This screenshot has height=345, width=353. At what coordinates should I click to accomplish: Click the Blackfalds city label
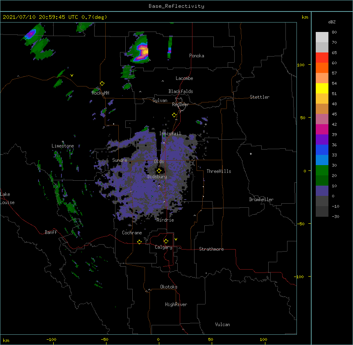point(181,91)
